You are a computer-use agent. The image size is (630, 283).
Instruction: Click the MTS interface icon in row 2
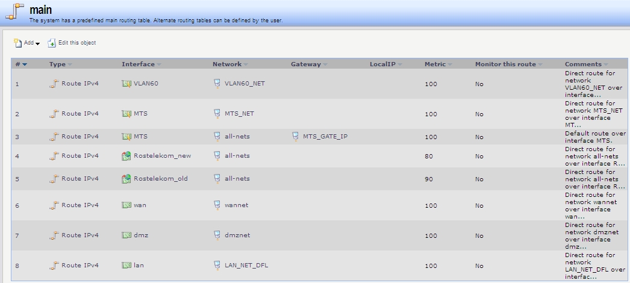126,114
